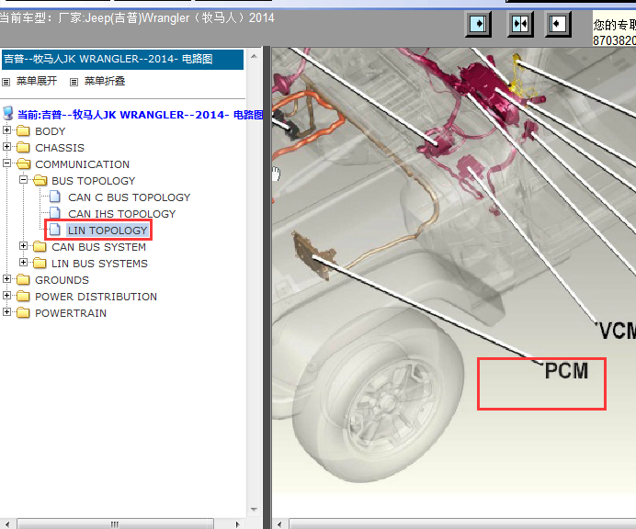
Task: Click the LIN TOPOLOGY page icon
Action: tap(55, 230)
